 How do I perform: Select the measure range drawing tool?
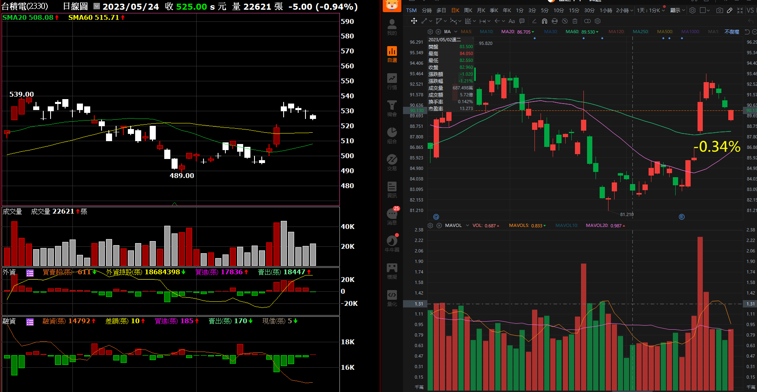[x=468, y=21]
